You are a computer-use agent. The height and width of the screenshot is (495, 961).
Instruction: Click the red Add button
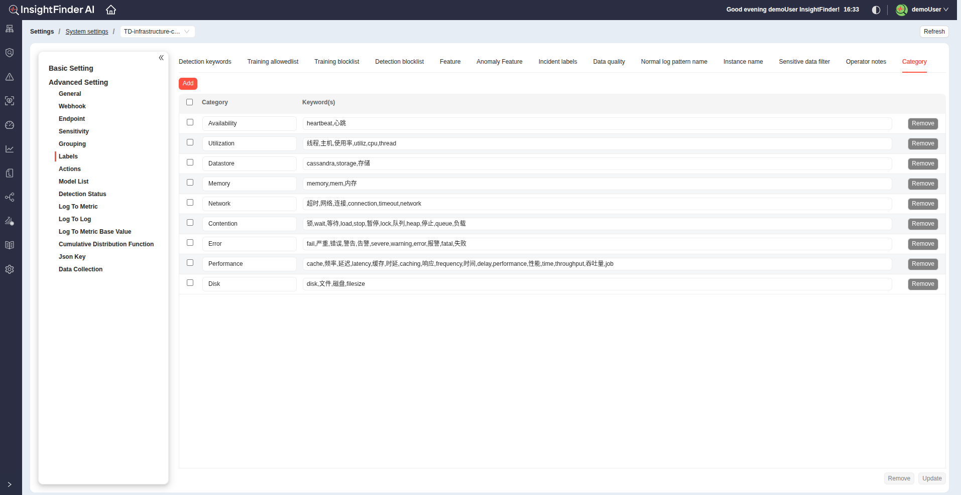pos(188,84)
